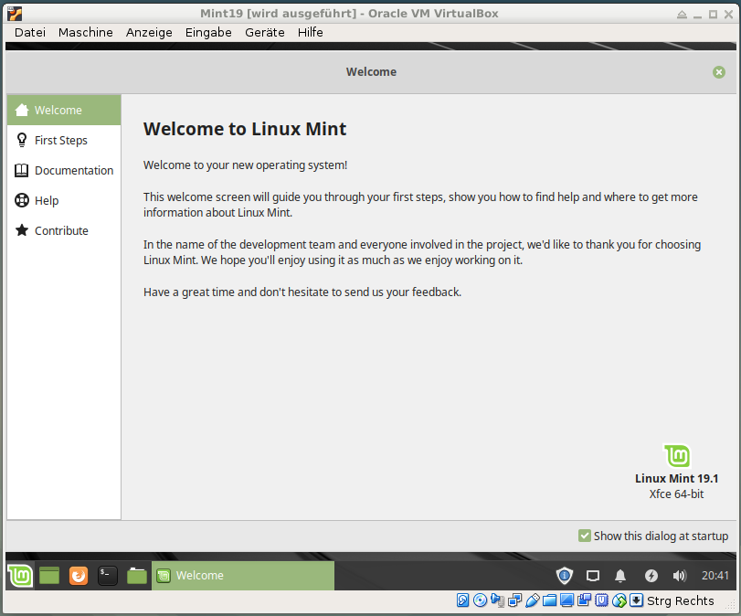The width and height of the screenshot is (741, 616).
Task: Click the volume speaker icon
Action: click(679, 576)
